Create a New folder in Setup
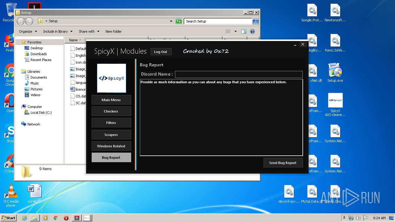Viewport: 395px width, 222px height. (x=114, y=31)
